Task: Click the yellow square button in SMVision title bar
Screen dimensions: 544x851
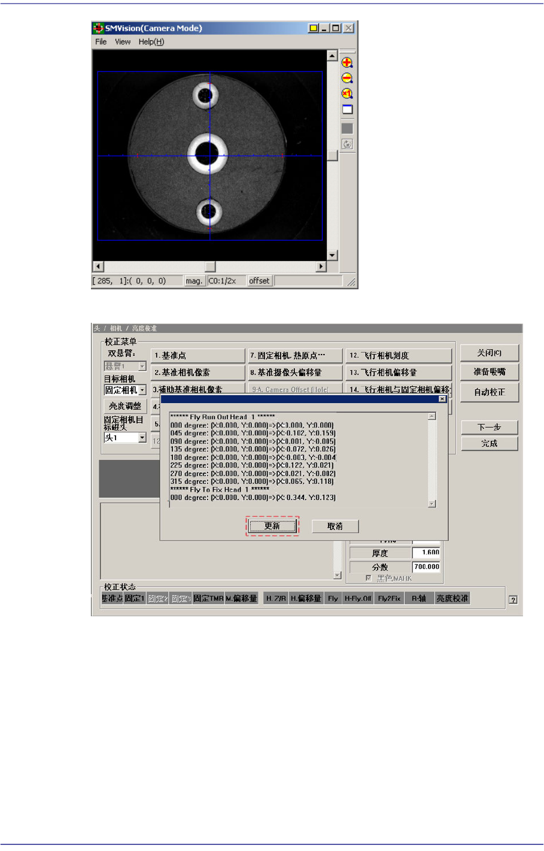Action: point(313,28)
